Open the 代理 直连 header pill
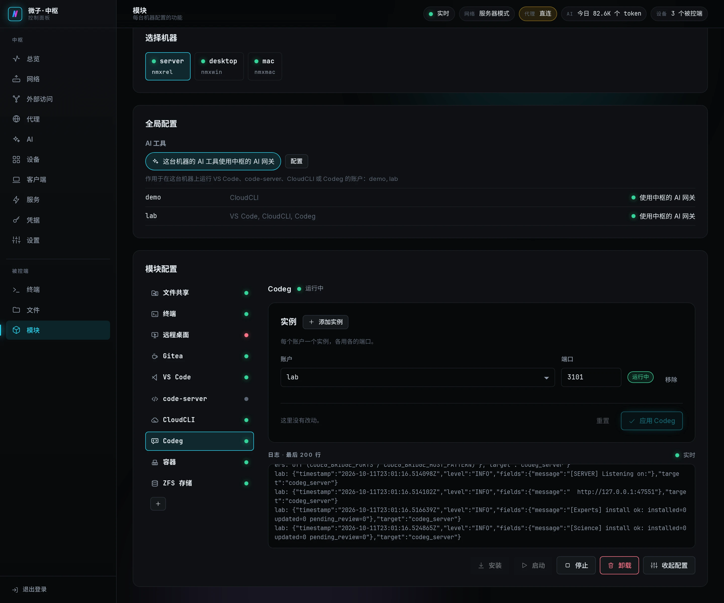The image size is (724, 603). pyautogui.click(x=537, y=14)
